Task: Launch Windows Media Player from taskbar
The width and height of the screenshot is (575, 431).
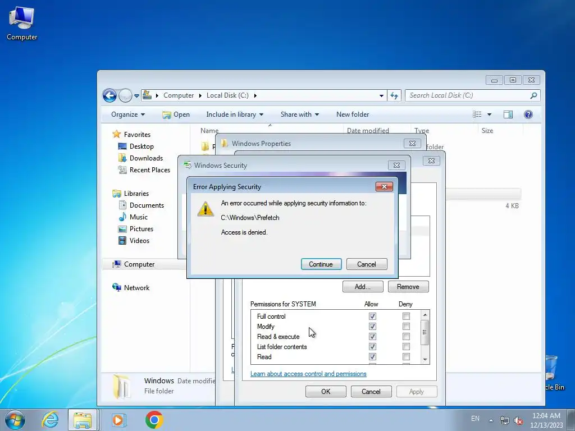Action: [118, 420]
